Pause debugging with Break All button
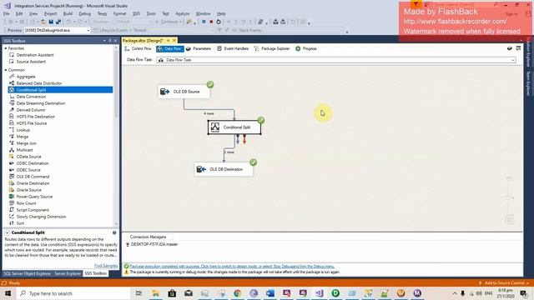Viewport: 534px width, 300px height. [x=204, y=22]
